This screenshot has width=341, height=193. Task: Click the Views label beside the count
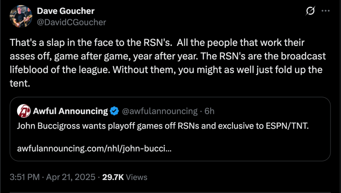pyautogui.click(x=137, y=177)
